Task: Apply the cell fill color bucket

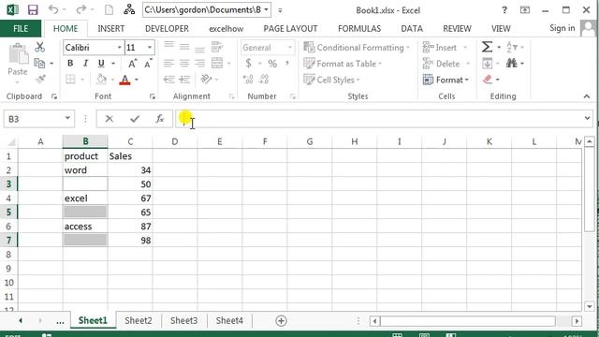Action: (102, 80)
